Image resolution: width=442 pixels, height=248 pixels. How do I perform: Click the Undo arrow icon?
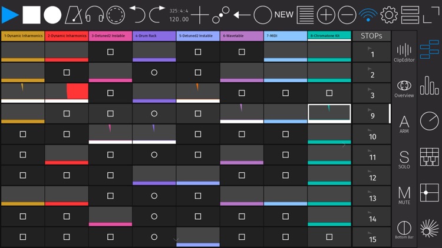(137, 14)
